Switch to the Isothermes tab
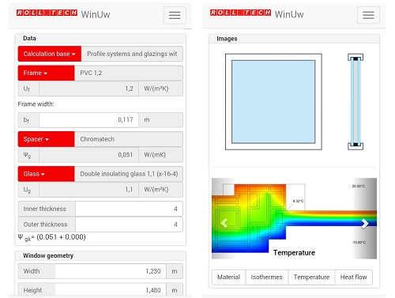 coord(267,277)
